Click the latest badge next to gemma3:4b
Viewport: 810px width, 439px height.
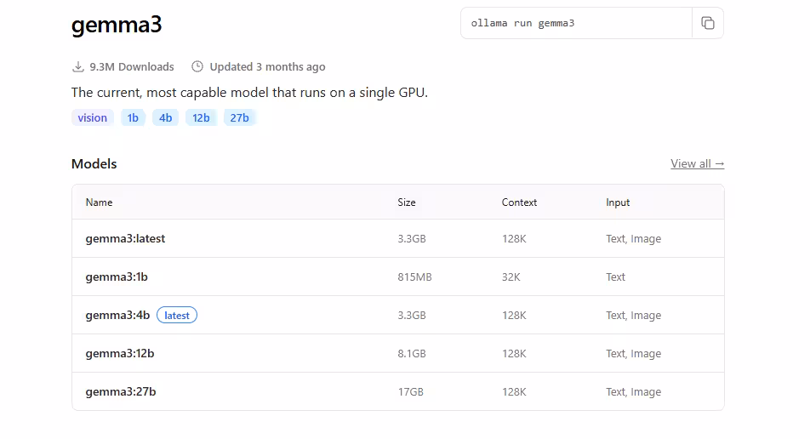(x=177, y=315)
